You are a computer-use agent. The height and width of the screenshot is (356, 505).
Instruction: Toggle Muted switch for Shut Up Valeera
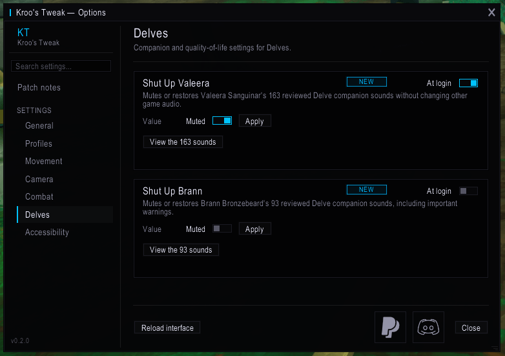[222, 120]
